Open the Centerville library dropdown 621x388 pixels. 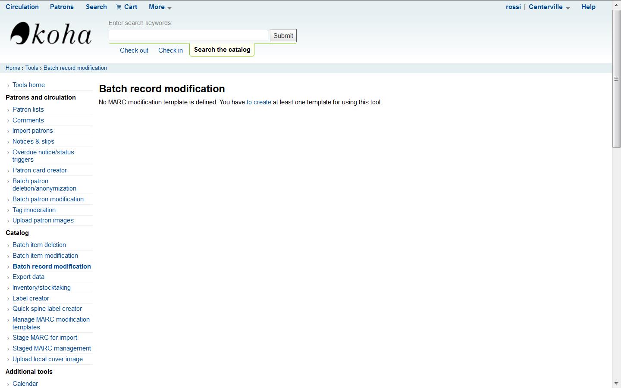coord(549,7)
